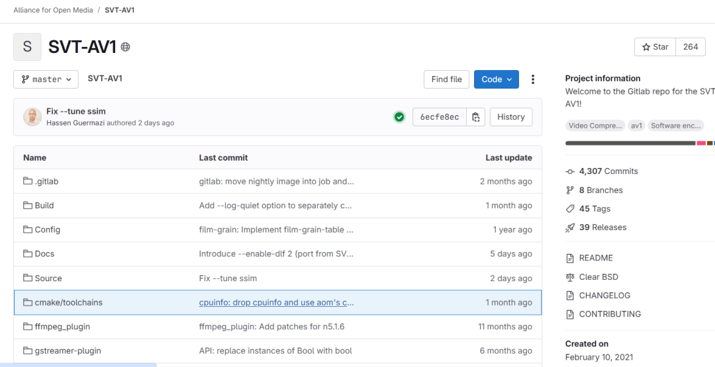The image size is (715, 367).
Task: Click the 'Video Compre...' topic tag
Action: click(x=595, y=126)
